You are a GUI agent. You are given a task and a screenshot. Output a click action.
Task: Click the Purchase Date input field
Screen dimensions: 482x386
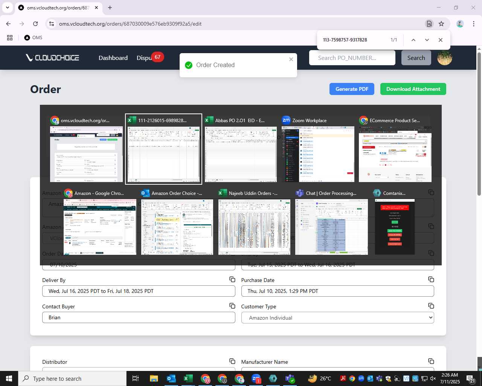(x=337, y=291)
